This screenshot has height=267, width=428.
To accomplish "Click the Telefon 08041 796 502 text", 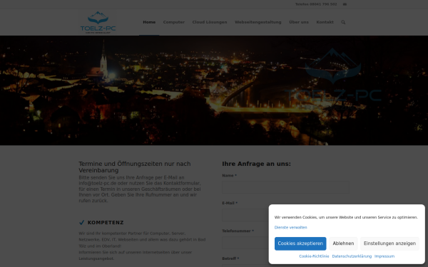I will pos(316,4).
